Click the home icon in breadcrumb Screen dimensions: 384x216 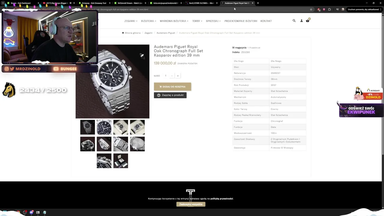coord(123,33)
